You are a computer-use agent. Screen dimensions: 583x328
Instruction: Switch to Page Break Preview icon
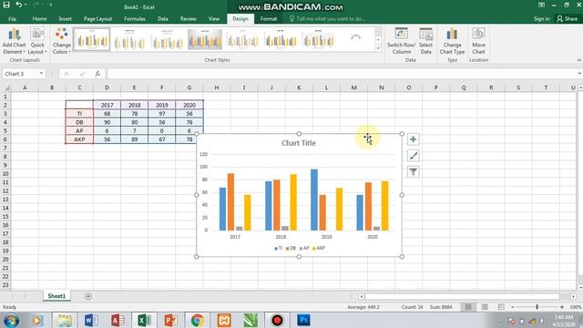(x=501, y=307)
